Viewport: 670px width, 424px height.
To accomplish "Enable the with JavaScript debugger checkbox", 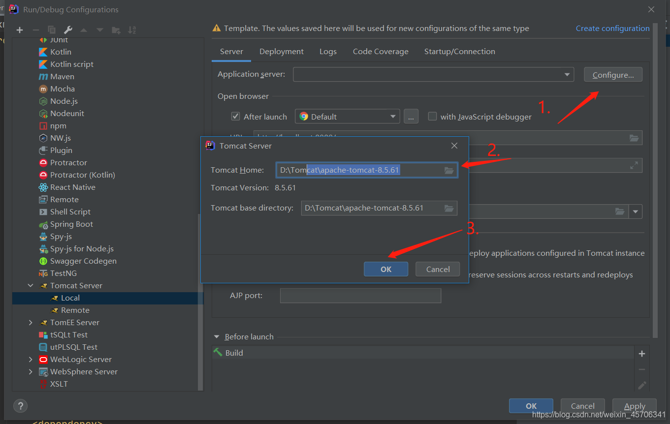I will point(432,117).
